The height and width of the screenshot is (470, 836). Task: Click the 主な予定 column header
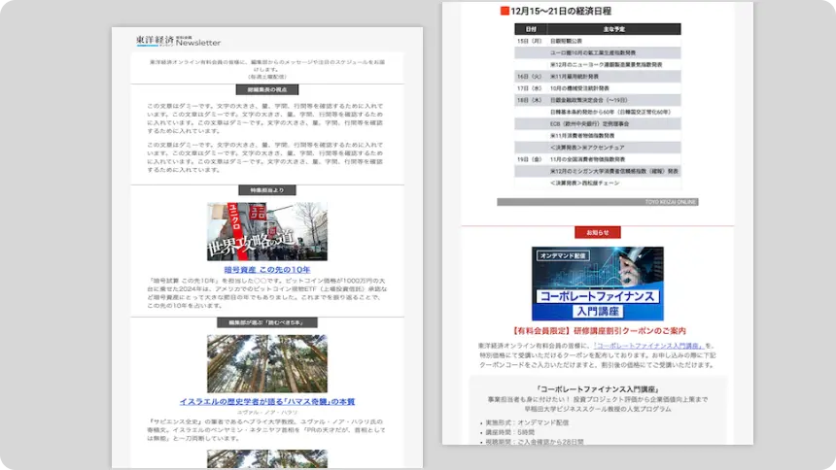point(612,29)
